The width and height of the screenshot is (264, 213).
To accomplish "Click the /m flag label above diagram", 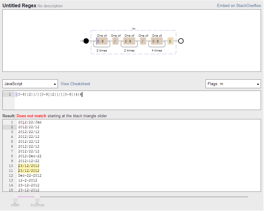I will click(x=133, y=29).
